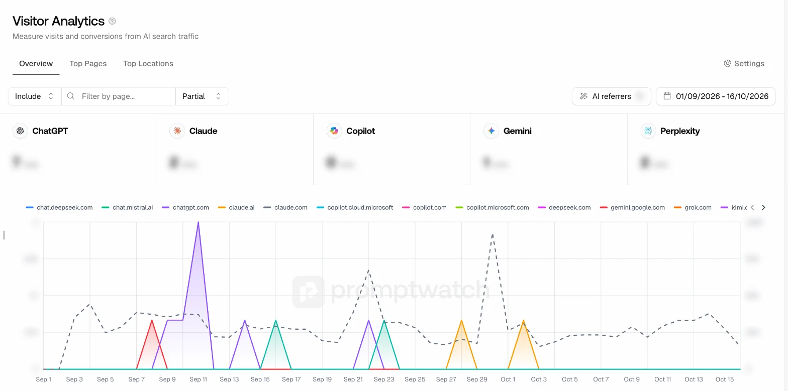Toggle copilot.microsoft.com series in legend
Screen dimensions: 788x391
(492, 207)
